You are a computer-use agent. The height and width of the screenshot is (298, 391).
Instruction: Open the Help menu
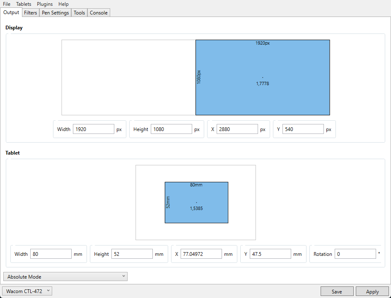[63, 4]
